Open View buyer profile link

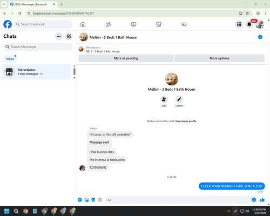(x=186, y=121)
